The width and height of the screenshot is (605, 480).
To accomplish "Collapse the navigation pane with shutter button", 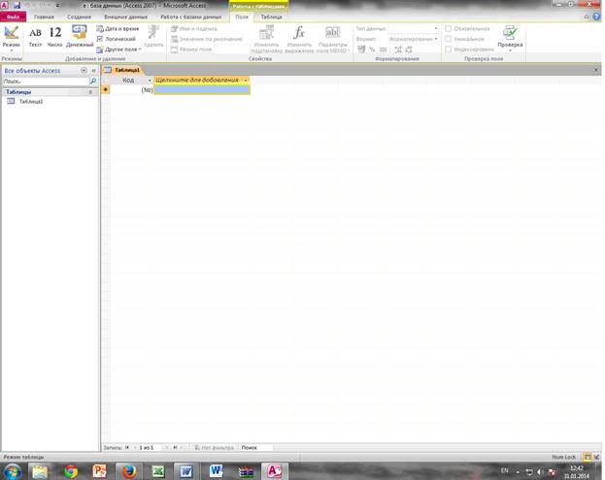I will [93, 71].
